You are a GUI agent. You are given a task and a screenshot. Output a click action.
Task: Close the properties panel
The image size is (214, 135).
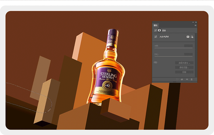pos(196,22)
